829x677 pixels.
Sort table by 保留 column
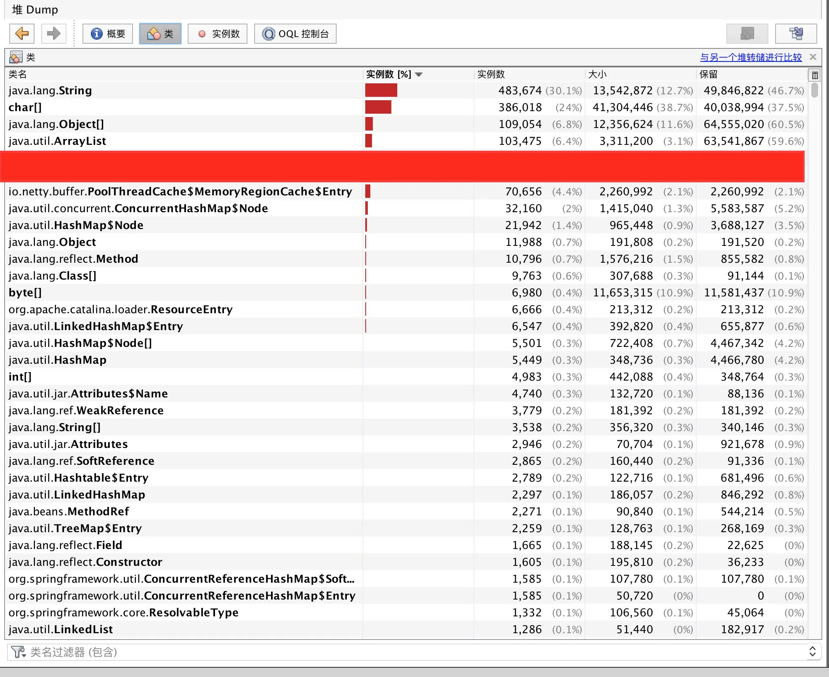tap(708, 75)
